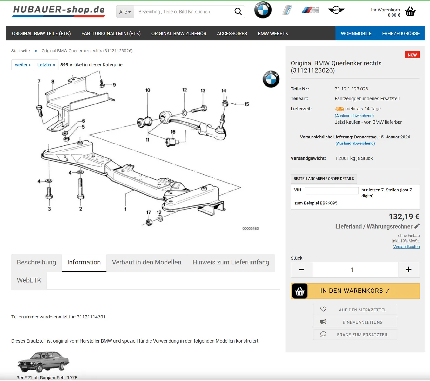Click the pencil icon beside Währungsrechner
The height and width of the screenshot is (381, 430).
pos(417,226)
